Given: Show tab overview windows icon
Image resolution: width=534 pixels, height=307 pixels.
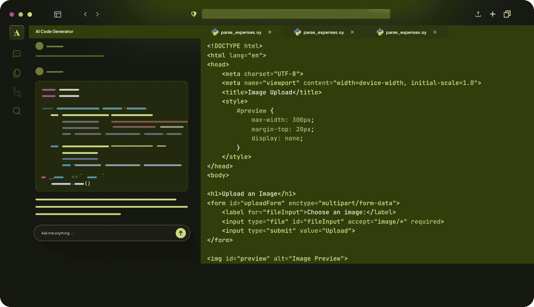Looking at the screenshot, I should click(x=507, y=14).
